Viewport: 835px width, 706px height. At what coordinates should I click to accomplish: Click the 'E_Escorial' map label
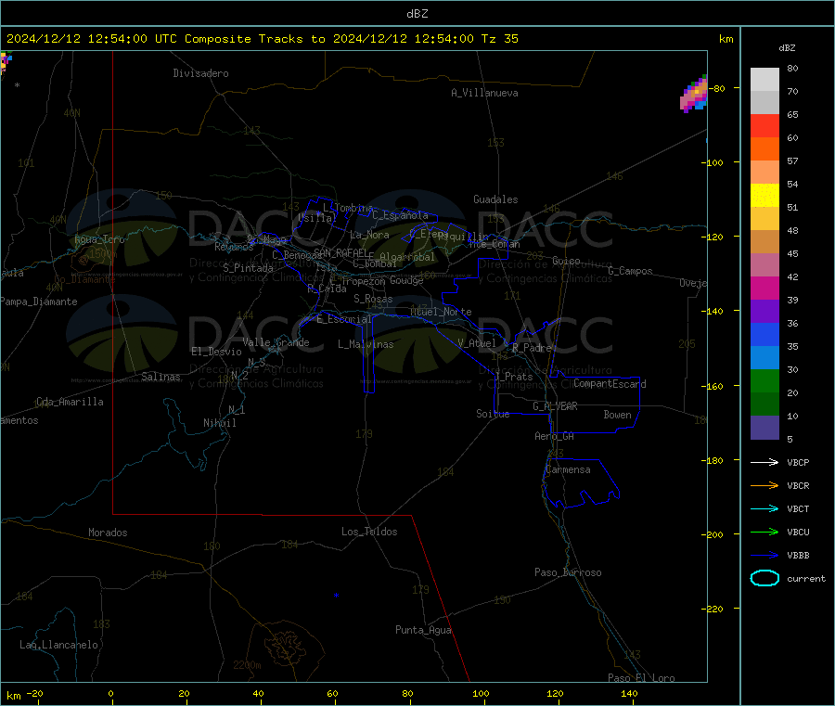click(x=344, y=319)
